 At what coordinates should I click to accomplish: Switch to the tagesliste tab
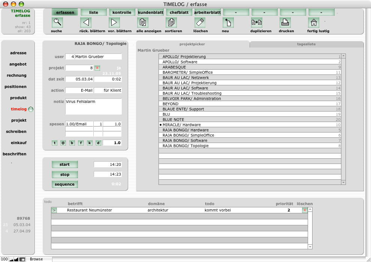pyautogui.click(x=306, y=44)
